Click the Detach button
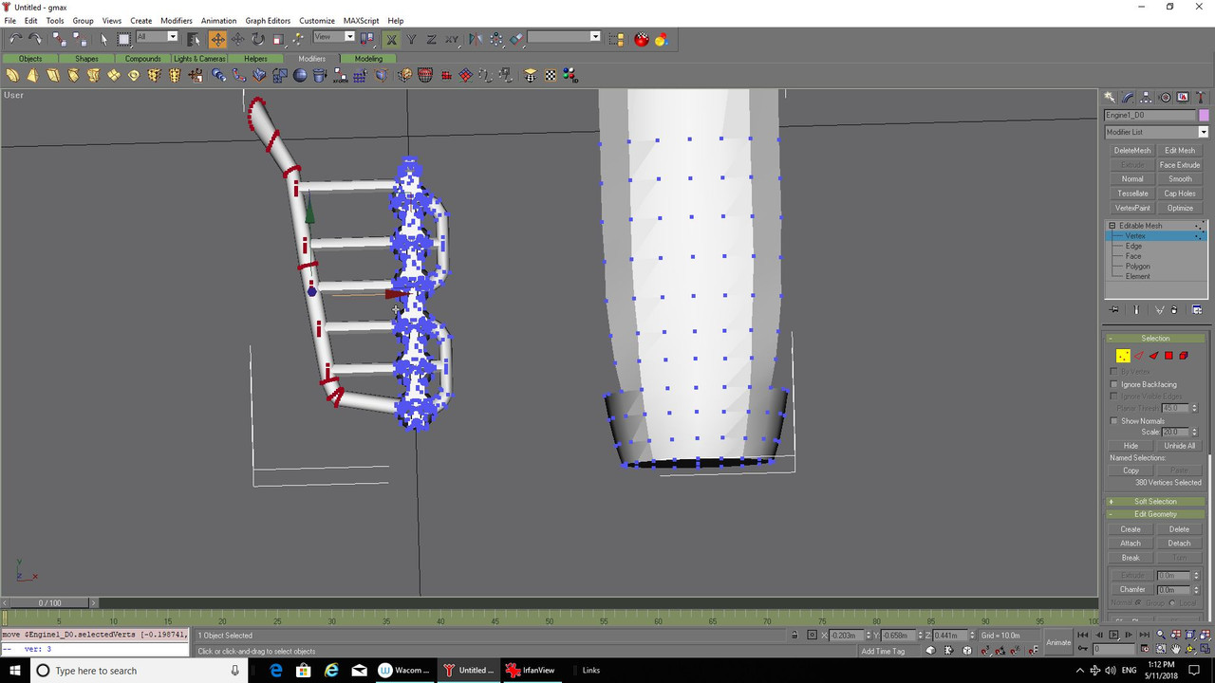Image resolution: width=1215 pixels, height=683 pixels. (1179, 544)
